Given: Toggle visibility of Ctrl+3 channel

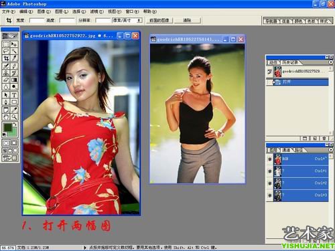Looking at the screenshot, I should tap(269, 195).
